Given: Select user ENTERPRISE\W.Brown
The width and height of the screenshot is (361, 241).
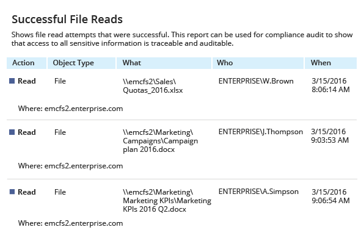Looking at the screenshot, I should coord(256,81).
